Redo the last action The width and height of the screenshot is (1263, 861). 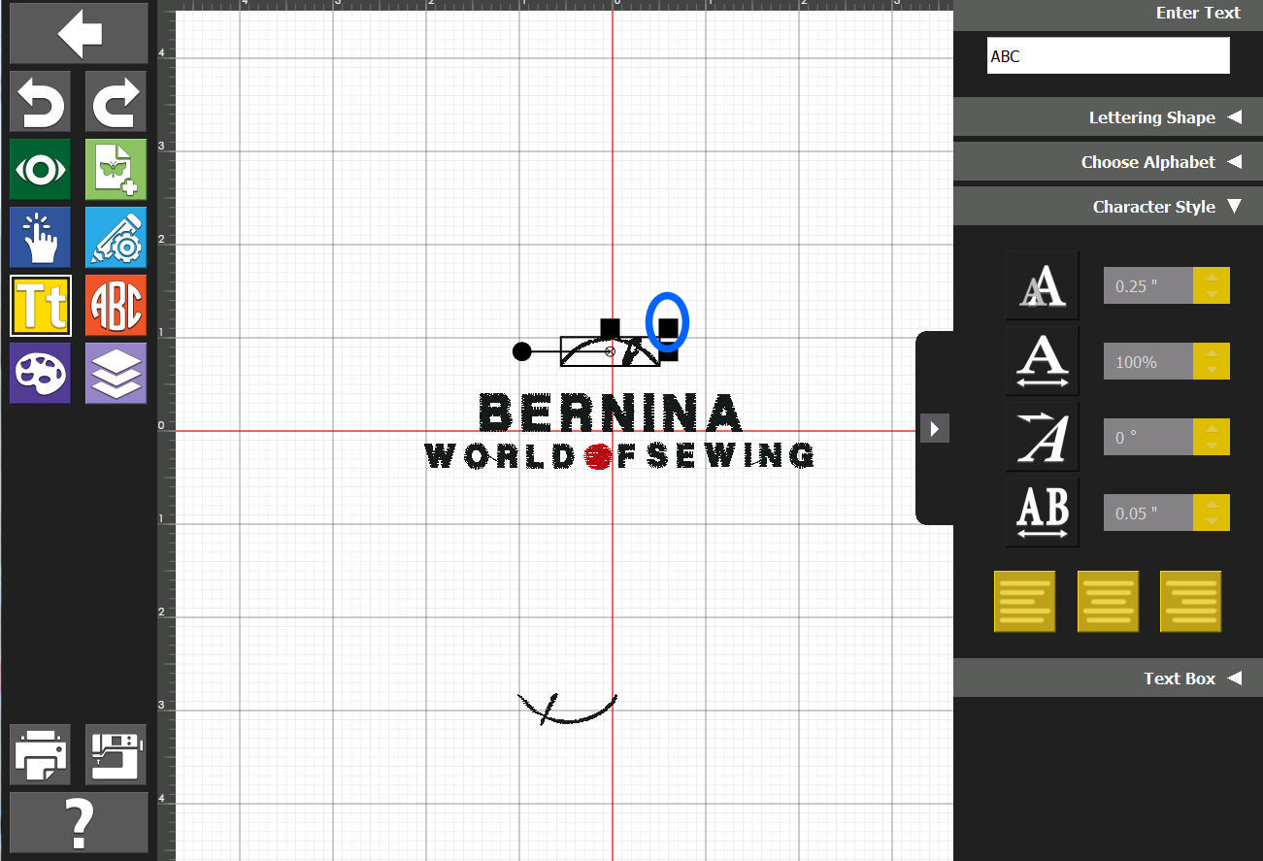pos(116,101)
